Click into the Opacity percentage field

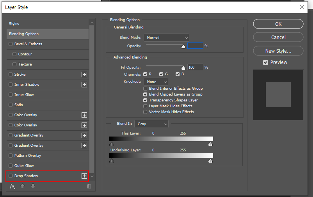pos(195,46)
